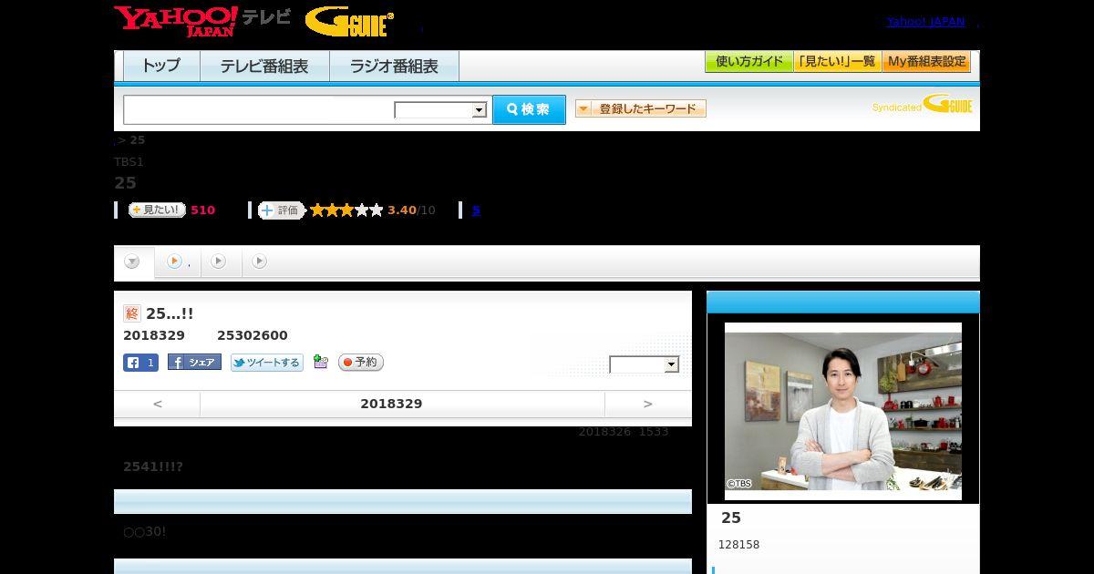This screenshot has width=1094, height=574.
Task: Open the TBS presenter photo thumbnail
Action: pyautogui.click(x=843, y=411)
